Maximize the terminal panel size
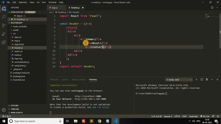The width and height of the screenshot is (221, 124). coord(212,80)
